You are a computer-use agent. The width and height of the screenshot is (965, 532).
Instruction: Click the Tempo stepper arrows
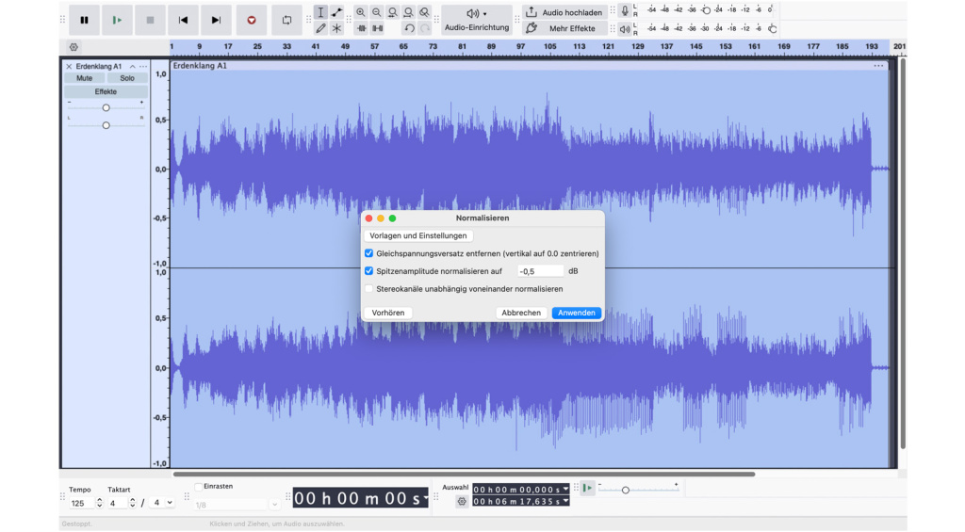tap(100, 503)
